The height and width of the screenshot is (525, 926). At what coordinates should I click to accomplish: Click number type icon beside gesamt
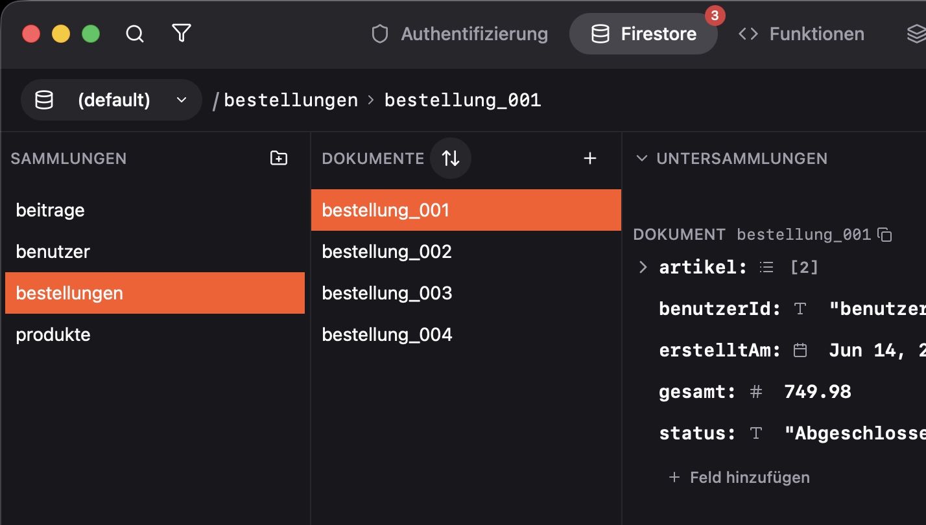tap(755, 391)
